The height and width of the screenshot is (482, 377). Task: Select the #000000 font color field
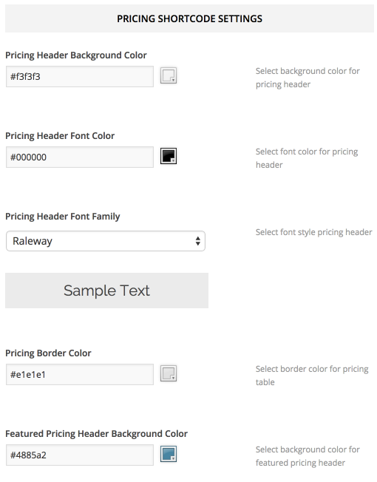80,157
